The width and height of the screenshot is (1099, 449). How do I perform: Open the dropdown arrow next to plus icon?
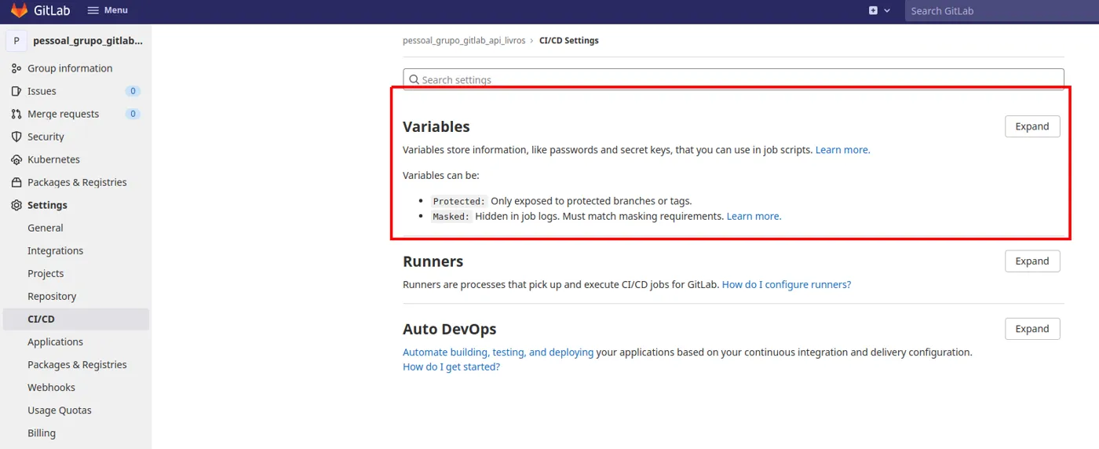(887, 11)
